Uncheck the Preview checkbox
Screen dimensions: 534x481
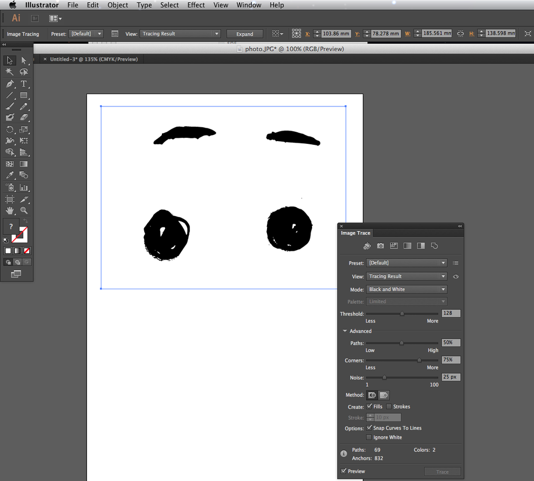344,471
